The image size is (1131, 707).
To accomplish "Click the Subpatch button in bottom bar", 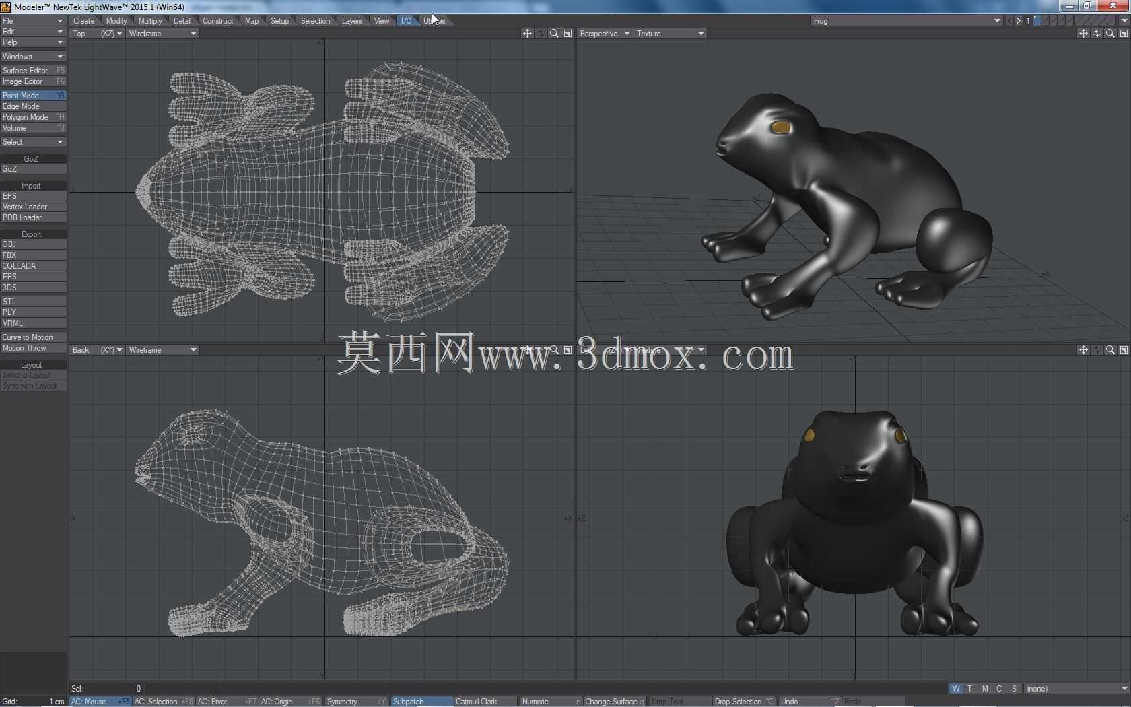I will (x=421, y=702).
